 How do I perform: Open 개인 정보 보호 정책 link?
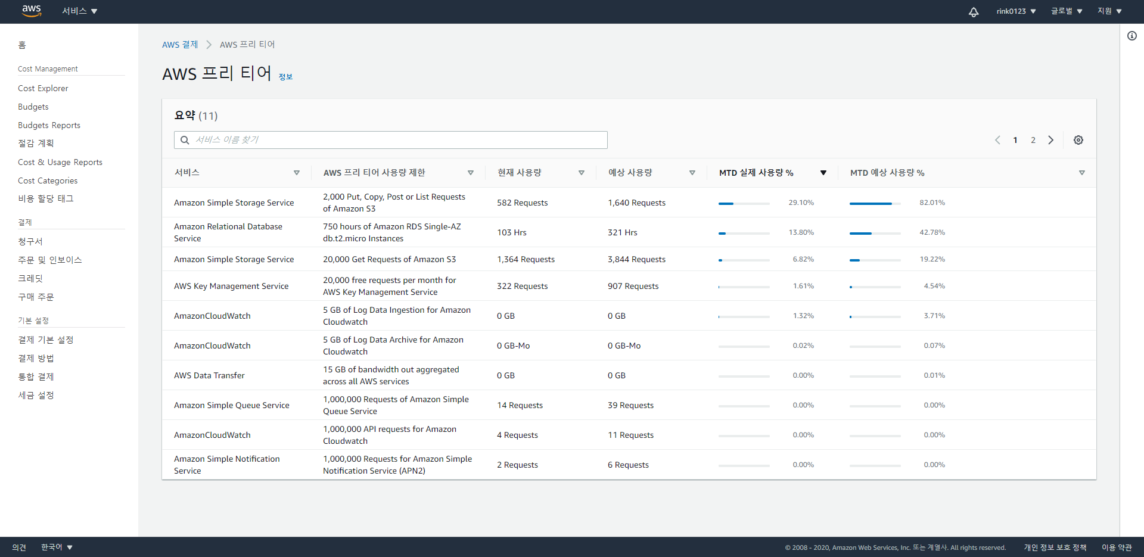pos(1055,547)
